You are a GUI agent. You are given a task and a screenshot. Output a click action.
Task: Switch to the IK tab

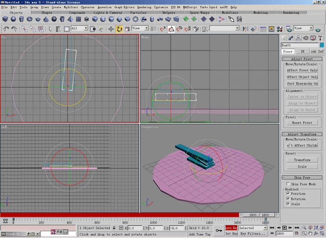pos(303,51)
